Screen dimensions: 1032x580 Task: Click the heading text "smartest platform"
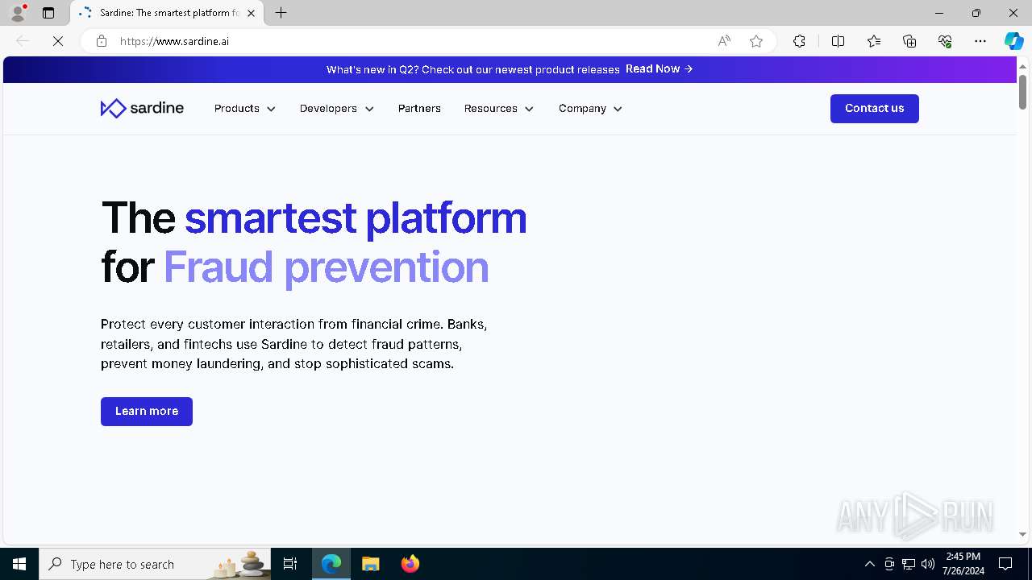356,217
